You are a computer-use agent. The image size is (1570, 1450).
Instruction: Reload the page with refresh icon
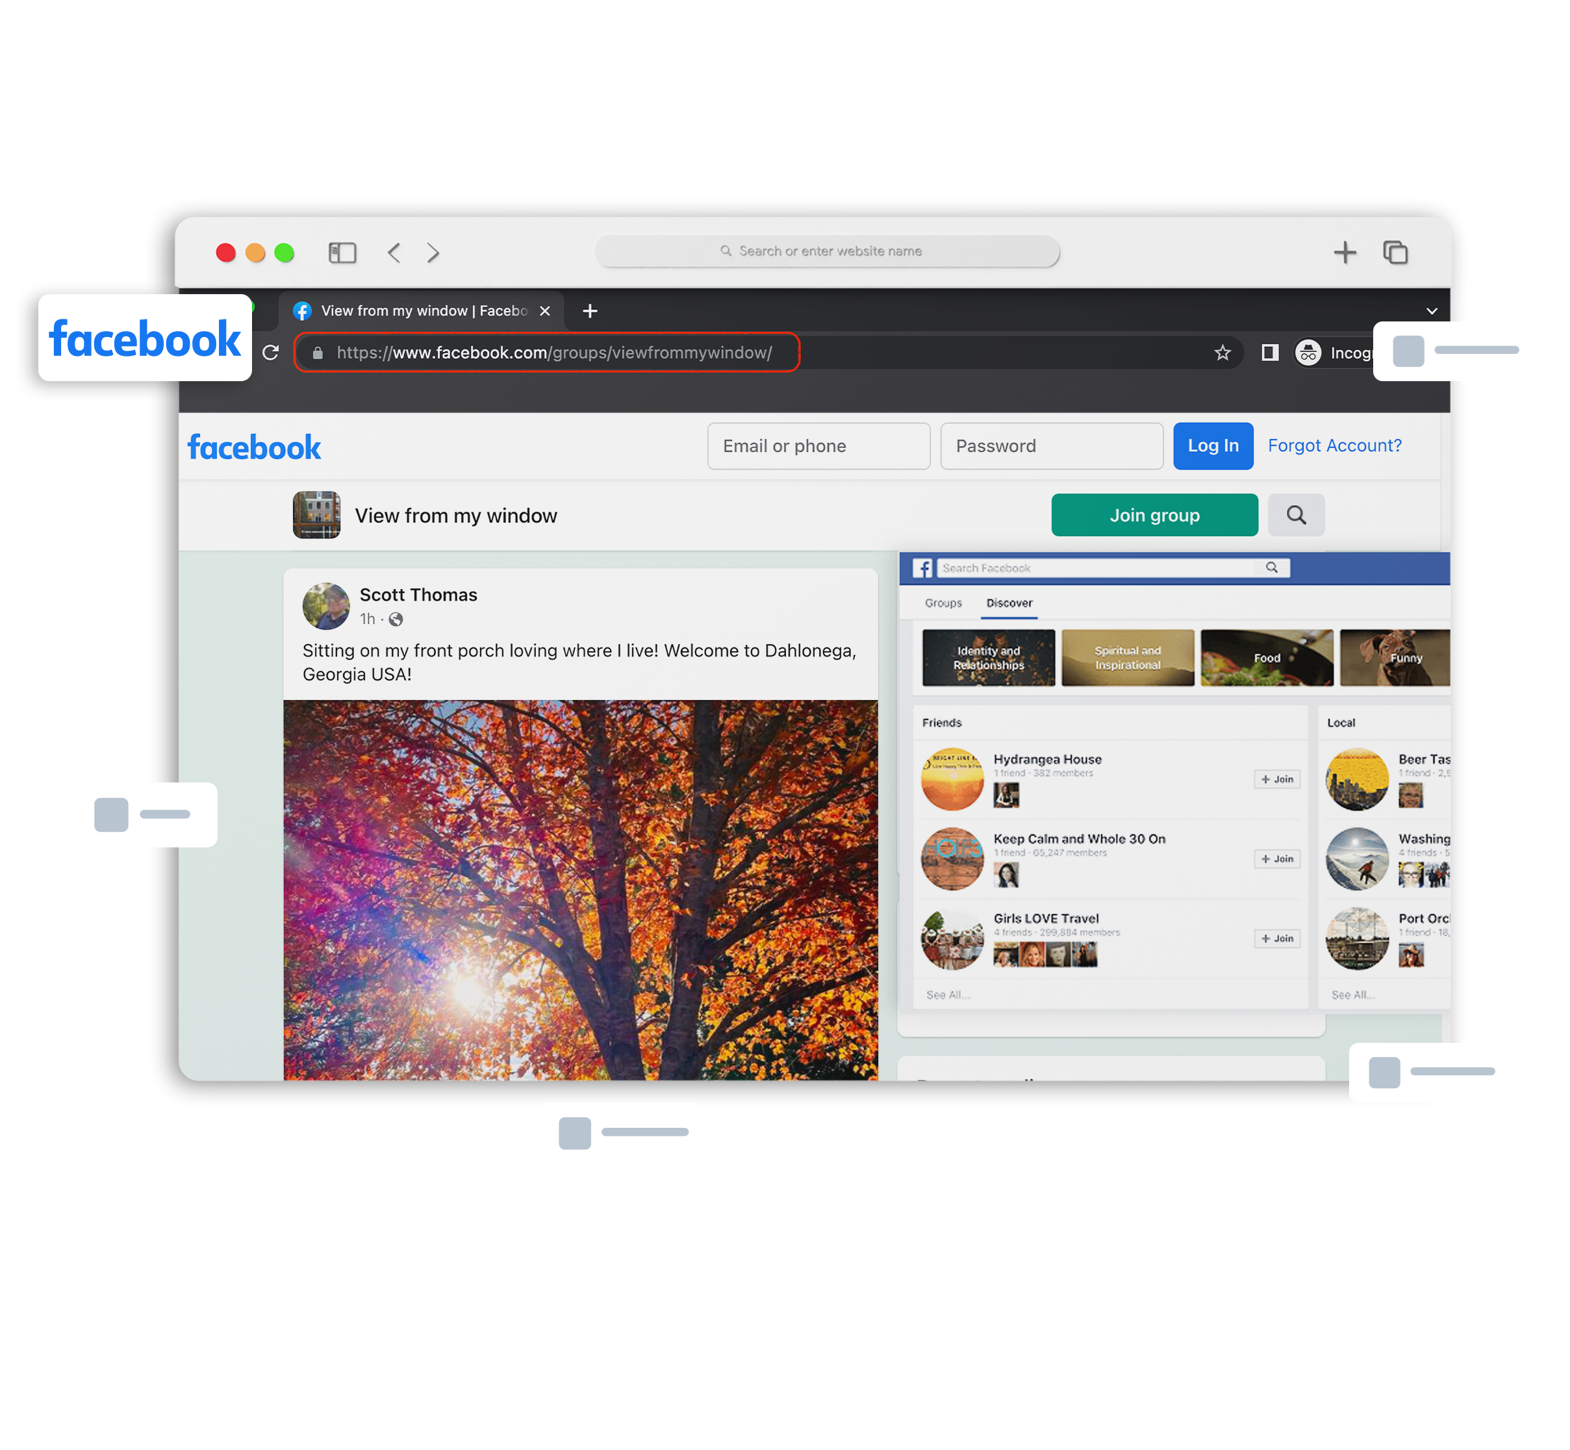tap(271, 353)
